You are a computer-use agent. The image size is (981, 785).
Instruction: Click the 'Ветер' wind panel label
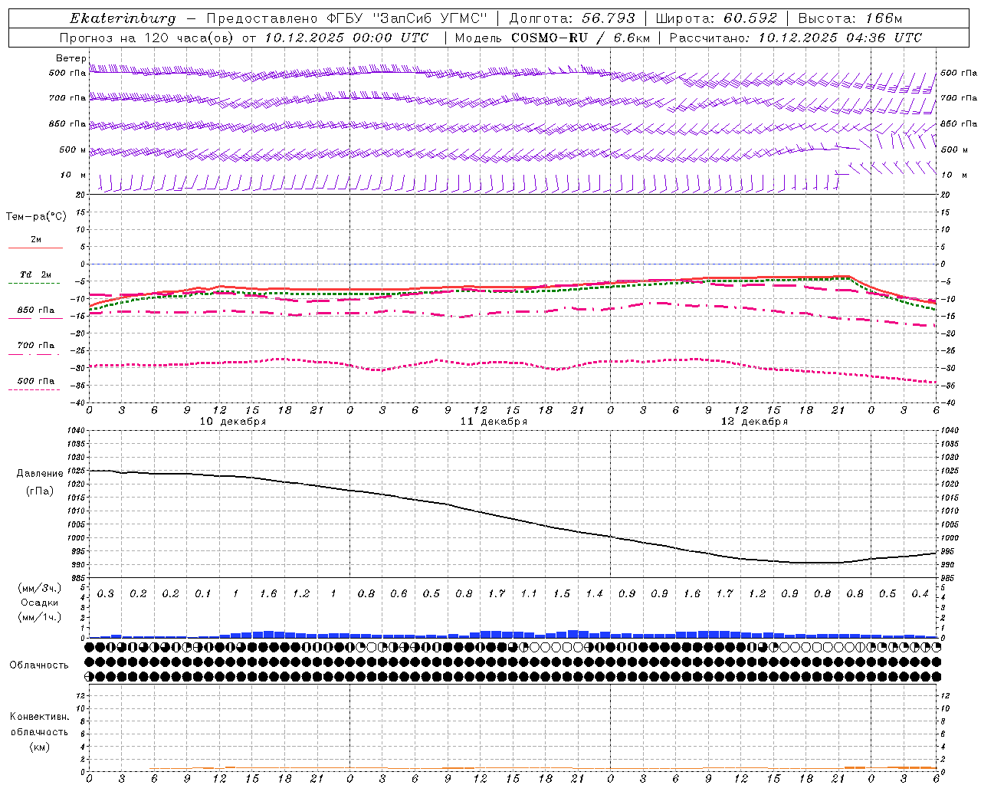tap(71, 58)
